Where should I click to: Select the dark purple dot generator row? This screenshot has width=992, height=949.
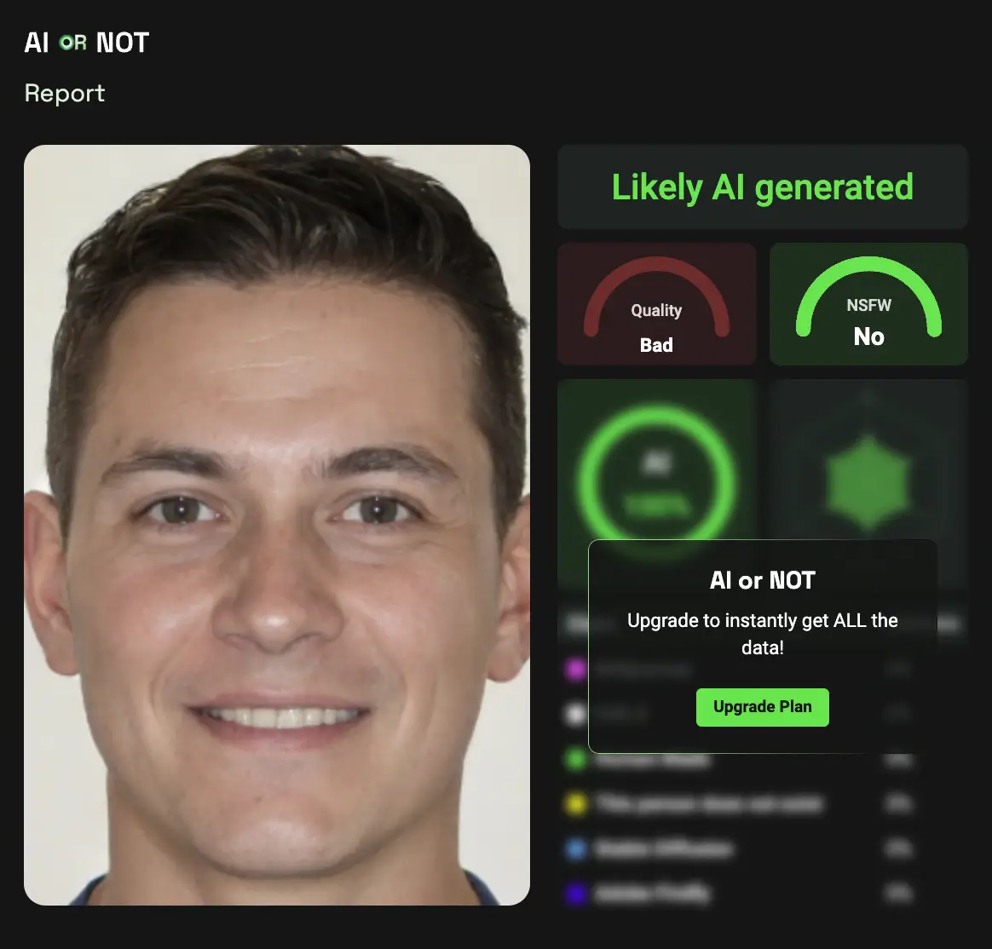[x=738, y=894]
